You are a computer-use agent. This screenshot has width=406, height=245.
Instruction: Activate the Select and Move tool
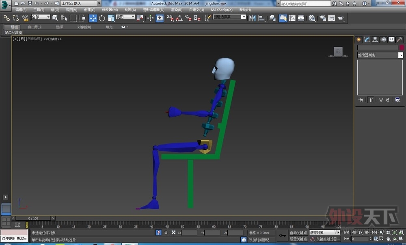click(93, 18)
